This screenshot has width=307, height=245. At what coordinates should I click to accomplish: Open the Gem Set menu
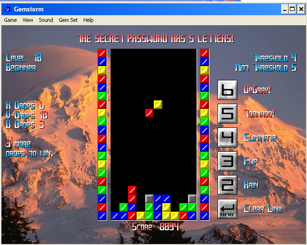(68, 20)
